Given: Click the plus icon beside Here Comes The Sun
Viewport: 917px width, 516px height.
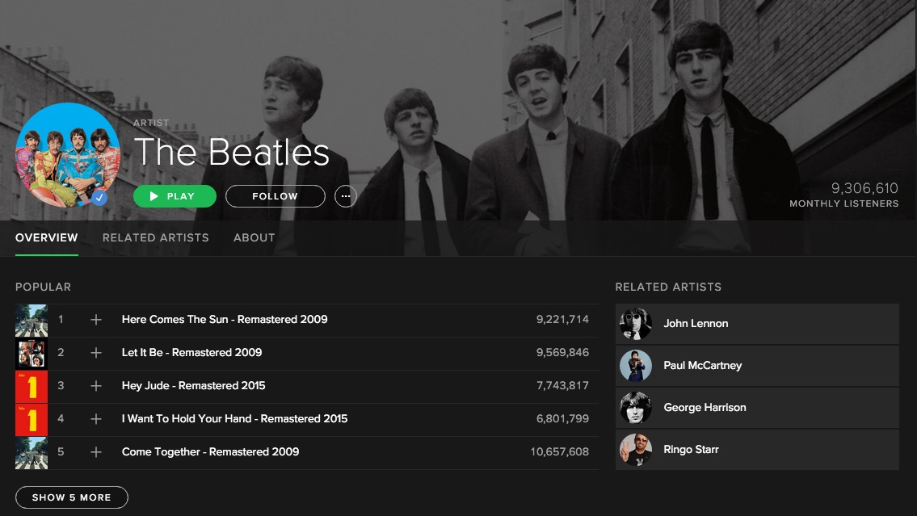Looking at the screenshot, I should coord(96,320).
